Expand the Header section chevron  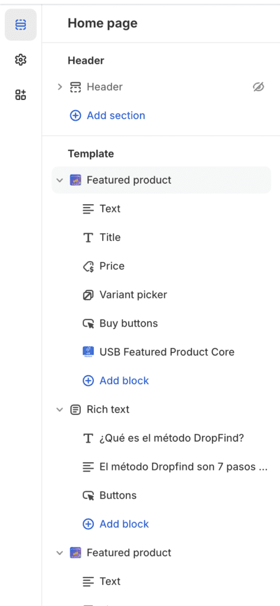click(x=60, y=87)
